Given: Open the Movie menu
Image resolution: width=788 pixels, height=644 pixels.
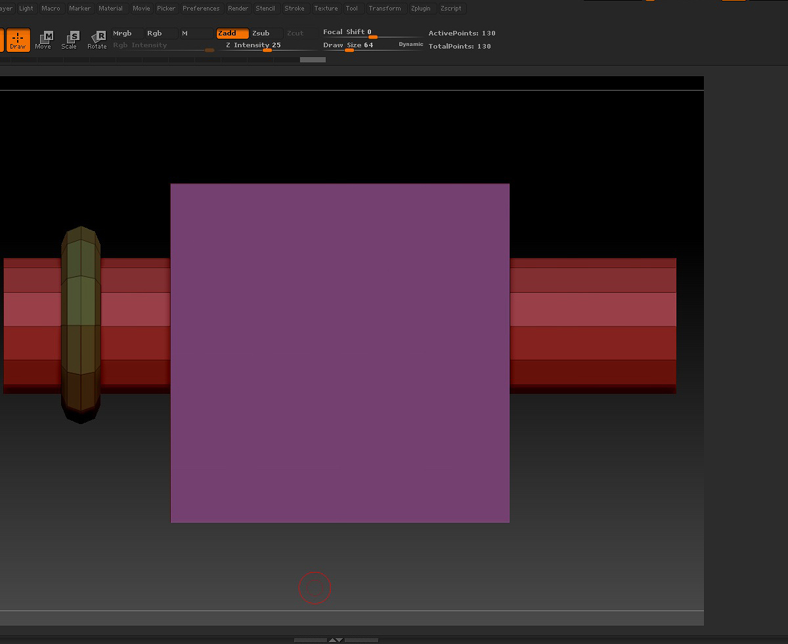Looking at the screenshot, I should click(141, 9).
